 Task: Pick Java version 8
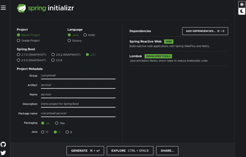67,132
